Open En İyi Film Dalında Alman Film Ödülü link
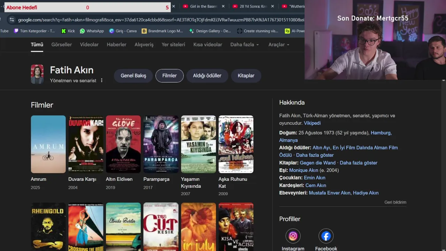Screen dimensions: 446x251 pyautogui.click(x=338, y=151)
